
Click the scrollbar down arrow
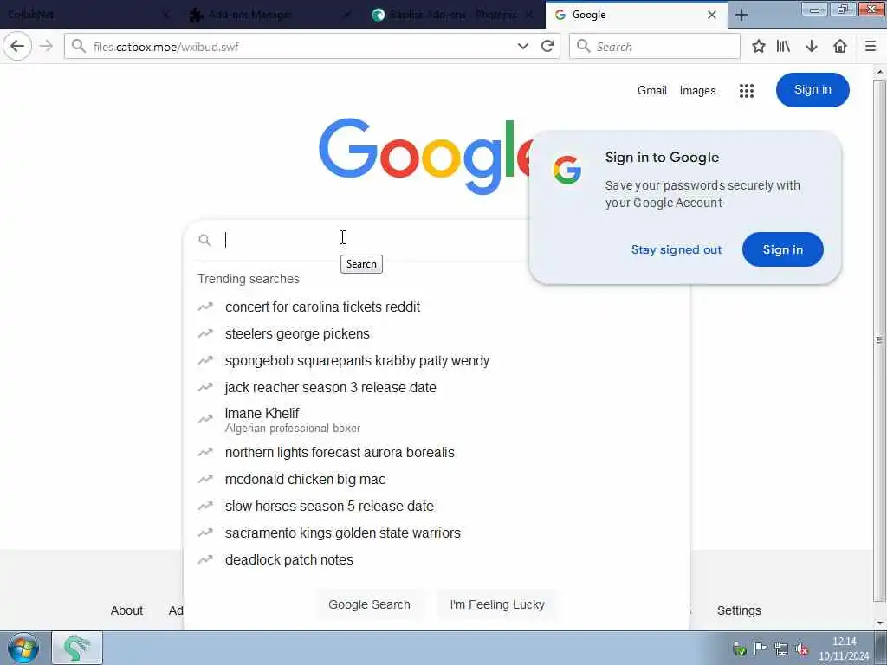(878, 623)
